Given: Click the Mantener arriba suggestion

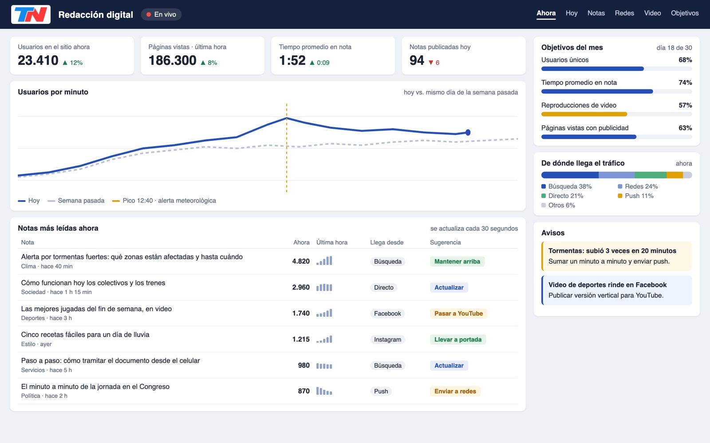Looking at the screenshot, I should tap(457, 261).
